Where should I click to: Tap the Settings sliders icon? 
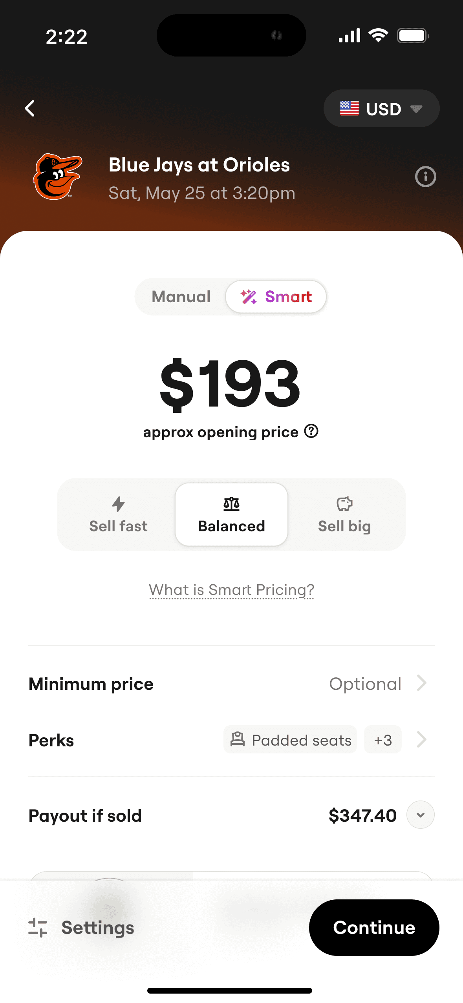pyautogui.click(x=38, y=927)
